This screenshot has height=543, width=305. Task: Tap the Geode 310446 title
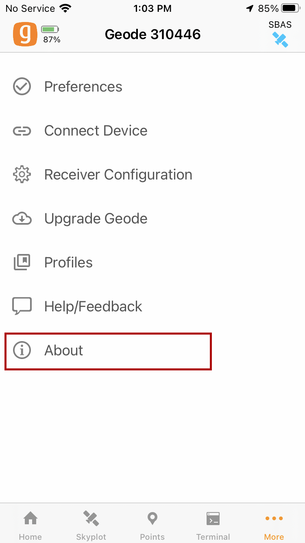(x=153, y=34)
